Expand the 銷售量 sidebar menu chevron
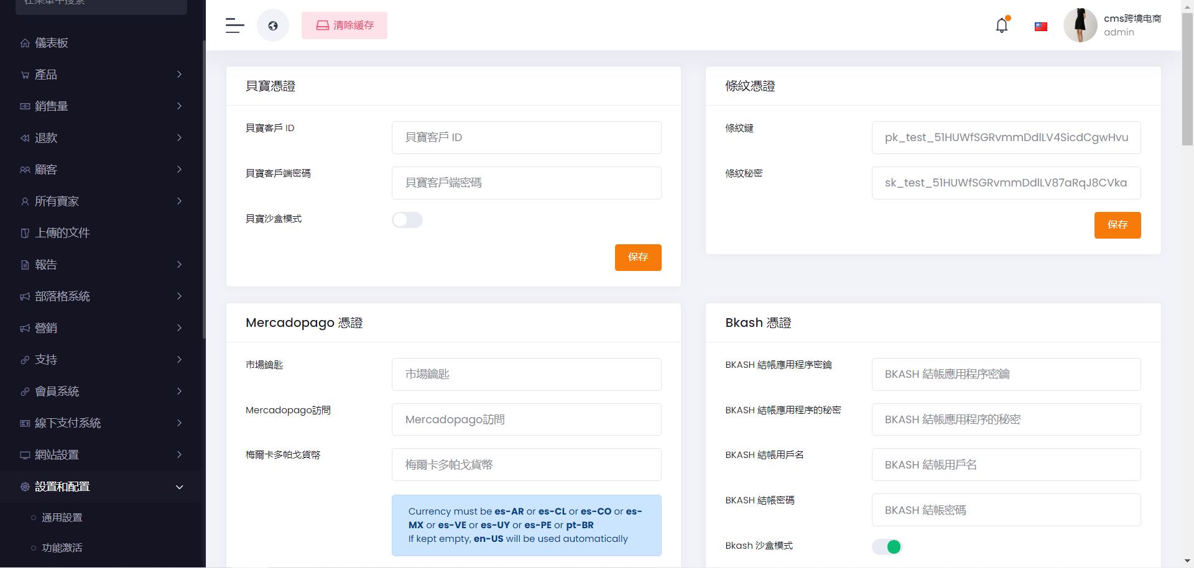1194x568 pixels. click(x=179, y=106)
